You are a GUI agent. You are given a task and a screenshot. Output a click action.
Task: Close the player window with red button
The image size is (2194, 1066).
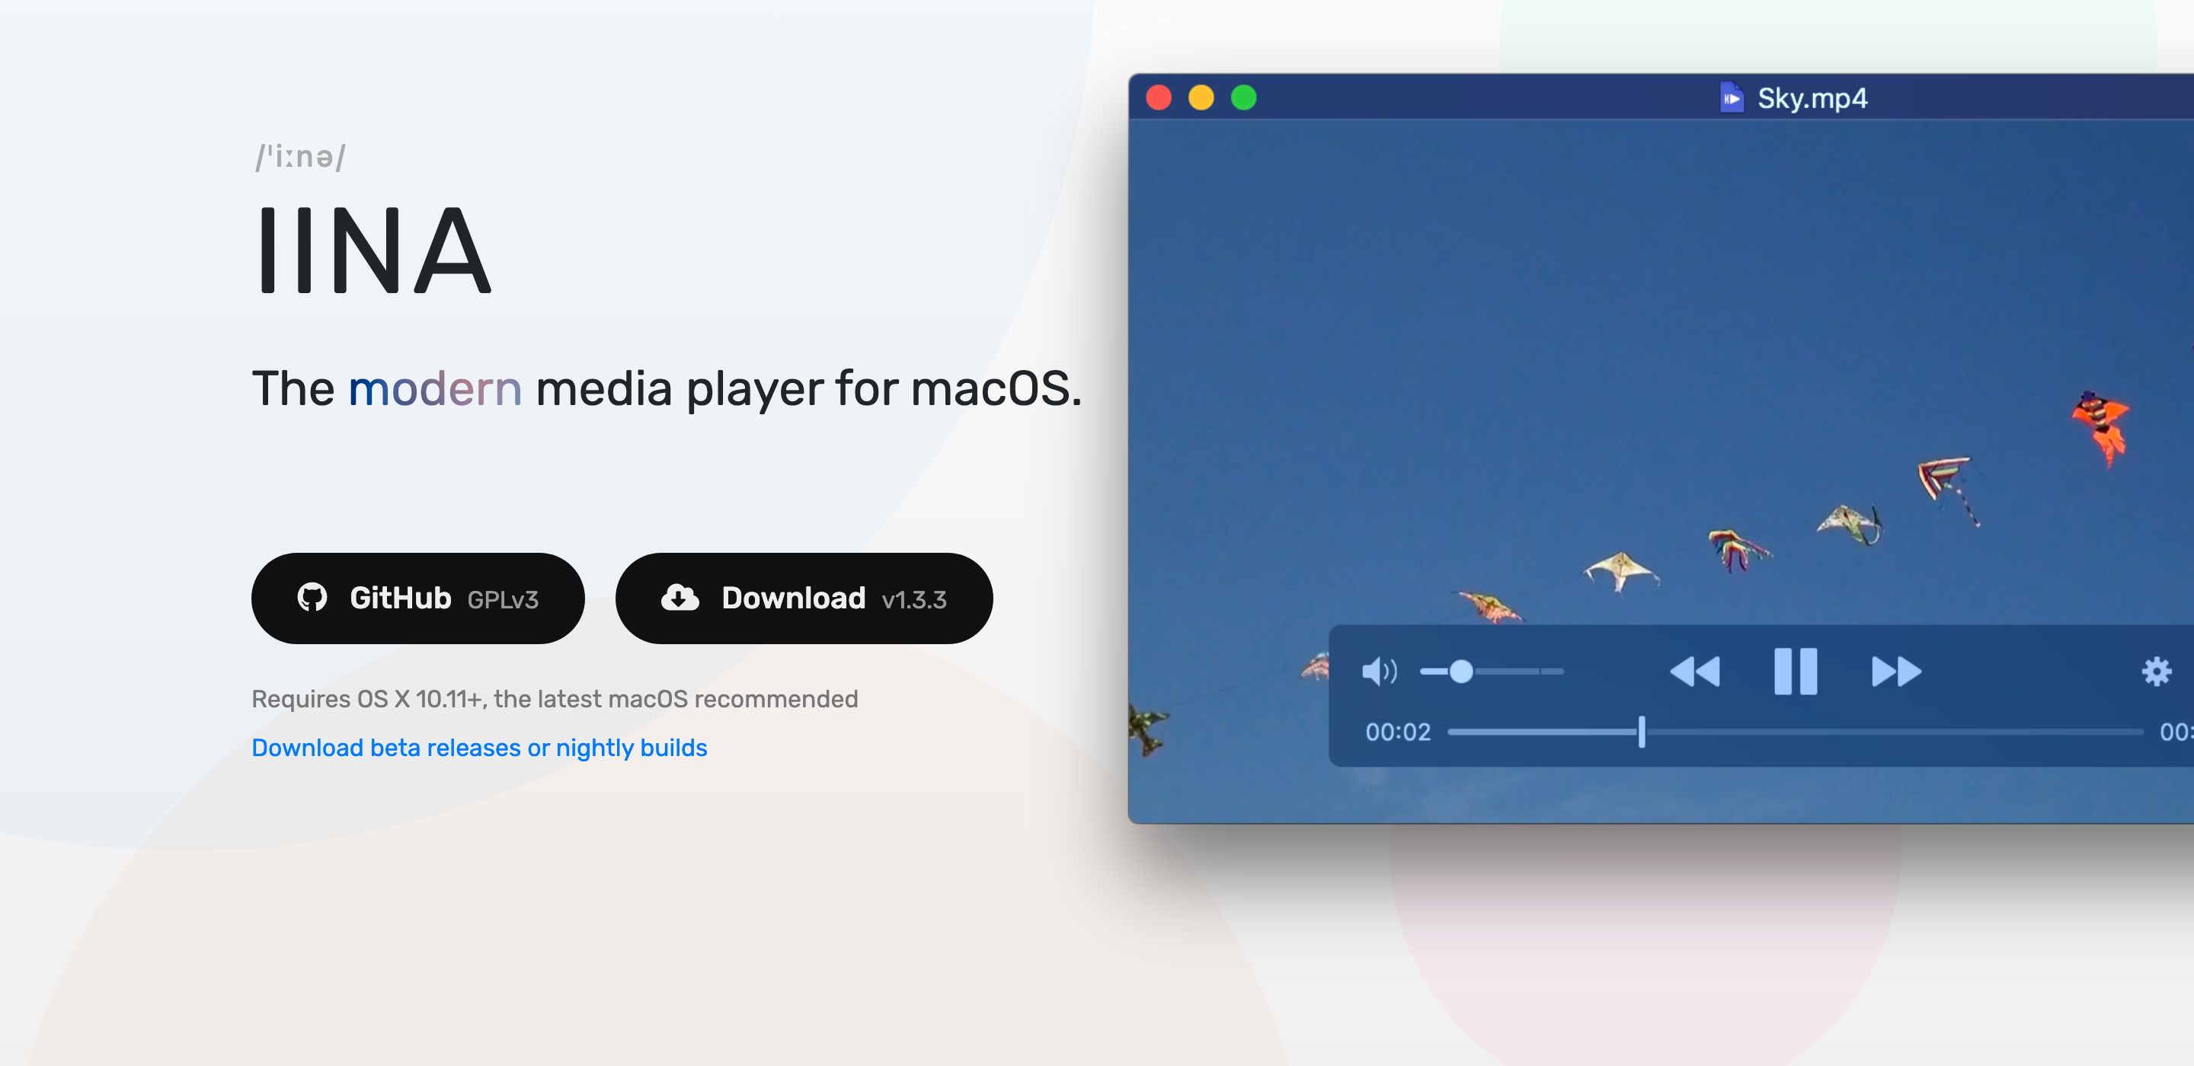point(1158,98)
